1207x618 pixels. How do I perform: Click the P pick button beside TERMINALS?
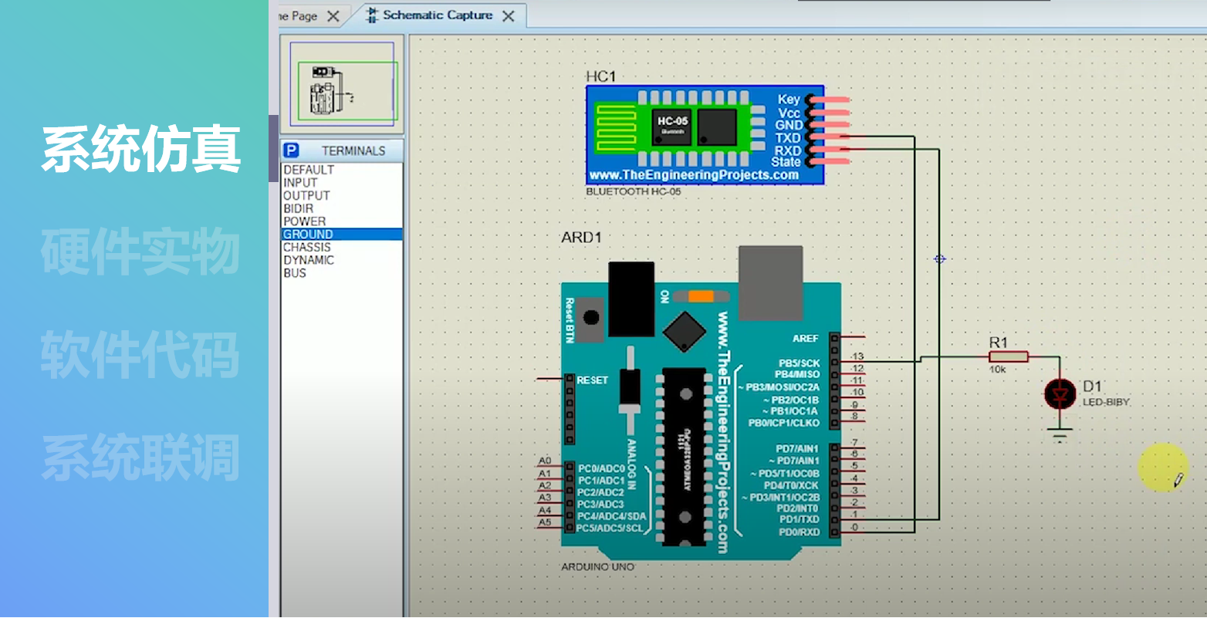pos(291,150)
